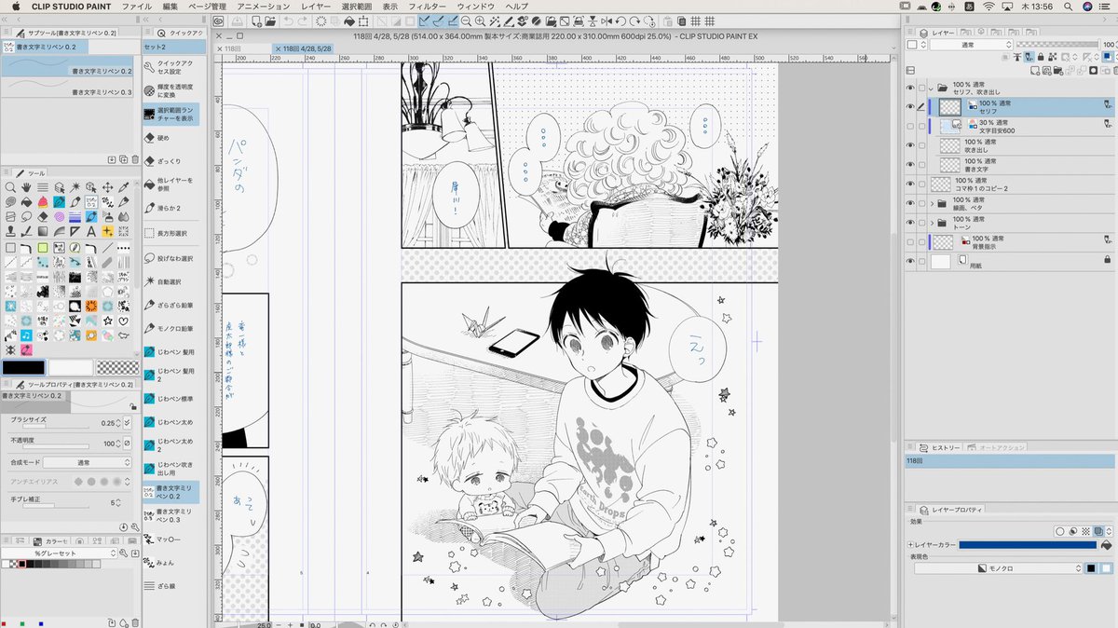1118x628 pixels.
Task: Show the 背景指示 layer via visibility box
Action: (x=910, y=241)
